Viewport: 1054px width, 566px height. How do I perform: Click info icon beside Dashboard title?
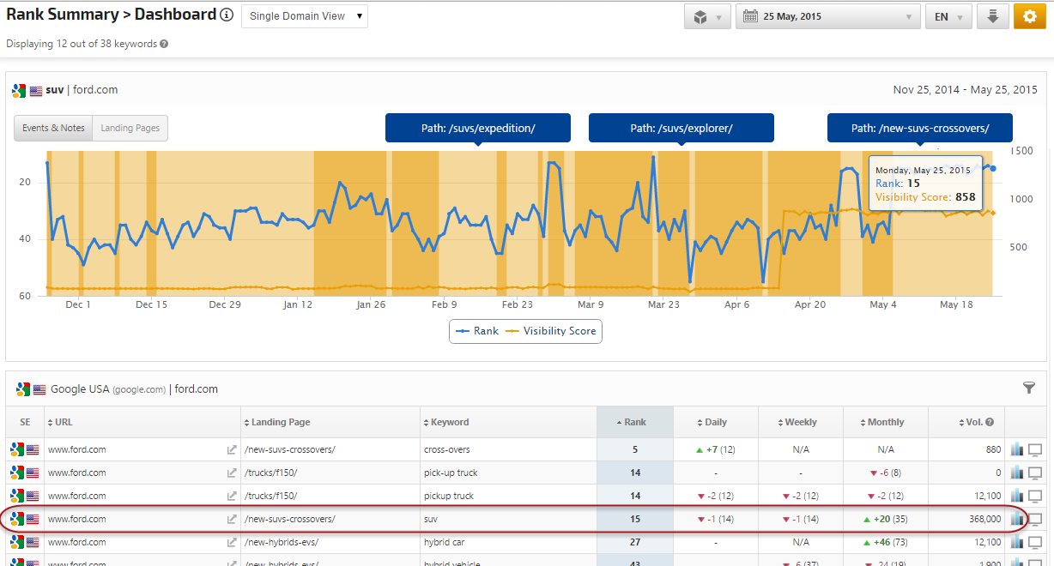click(x=227, y=15)
